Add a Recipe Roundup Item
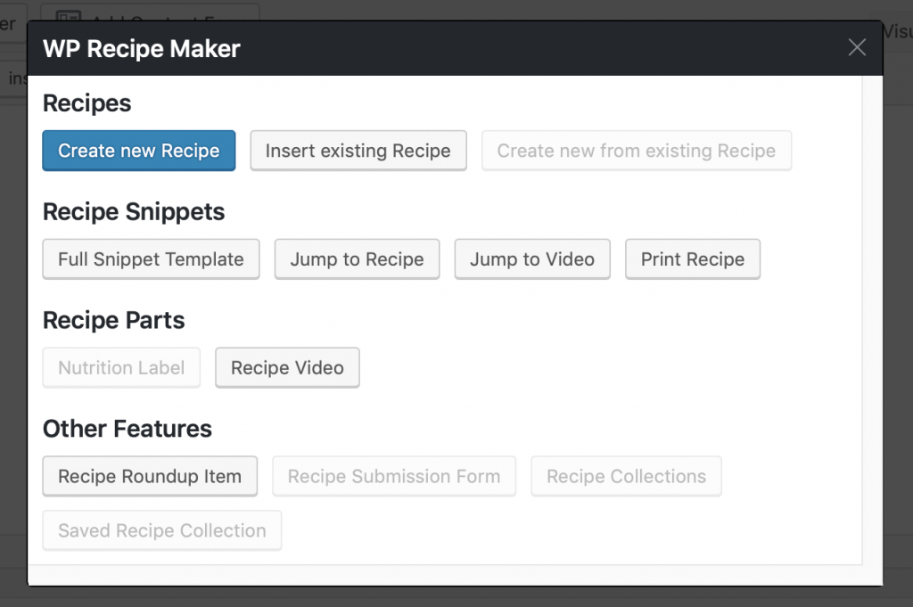 pos(150,476)
